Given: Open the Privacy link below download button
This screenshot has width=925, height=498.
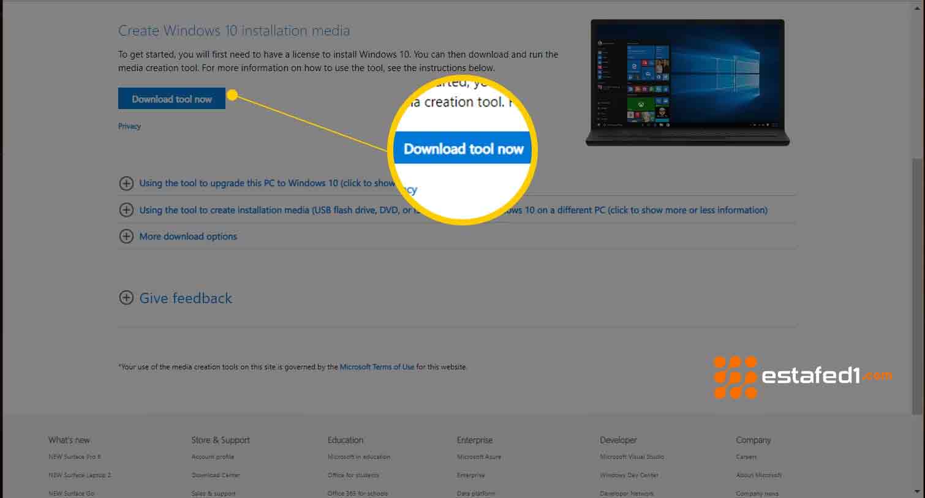Looking at the screenshot, I should coord(129,126).
